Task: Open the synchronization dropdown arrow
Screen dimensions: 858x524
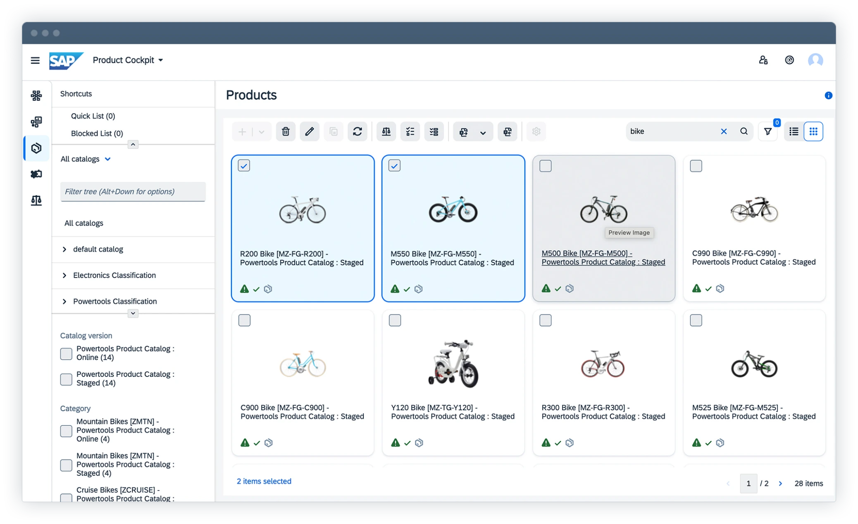Action: 483,132
